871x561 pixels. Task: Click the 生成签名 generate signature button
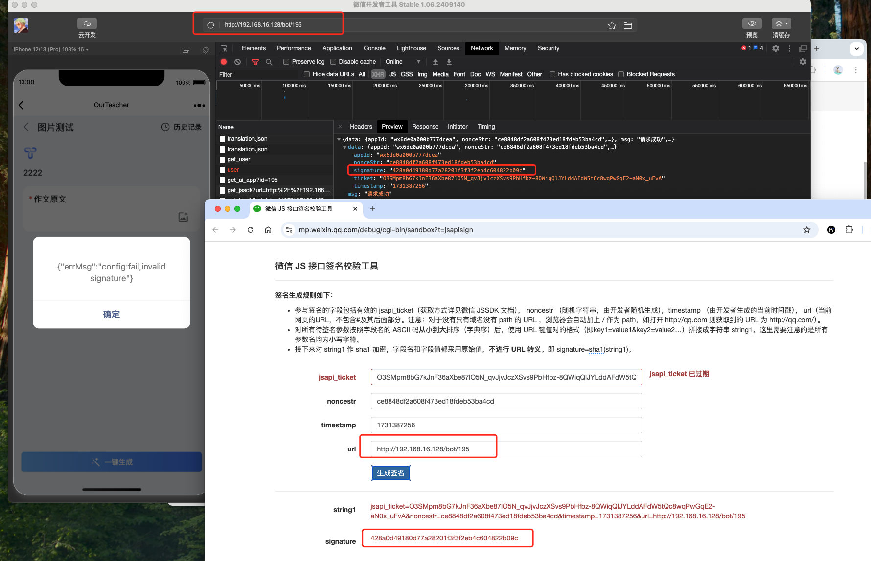coord(391,473)
